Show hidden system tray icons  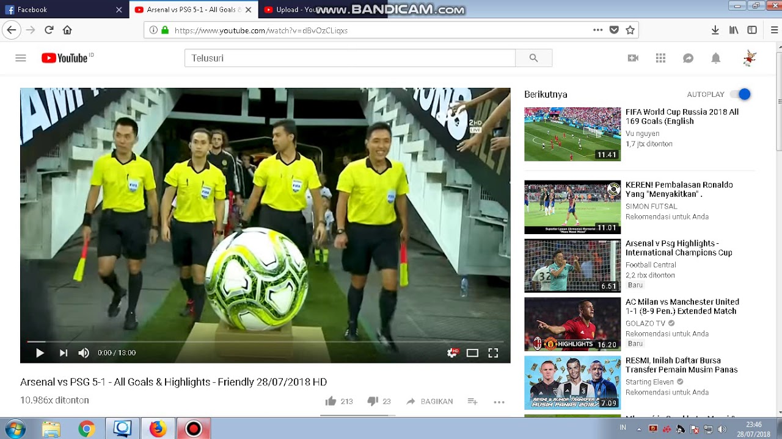[x=639, y=429]
